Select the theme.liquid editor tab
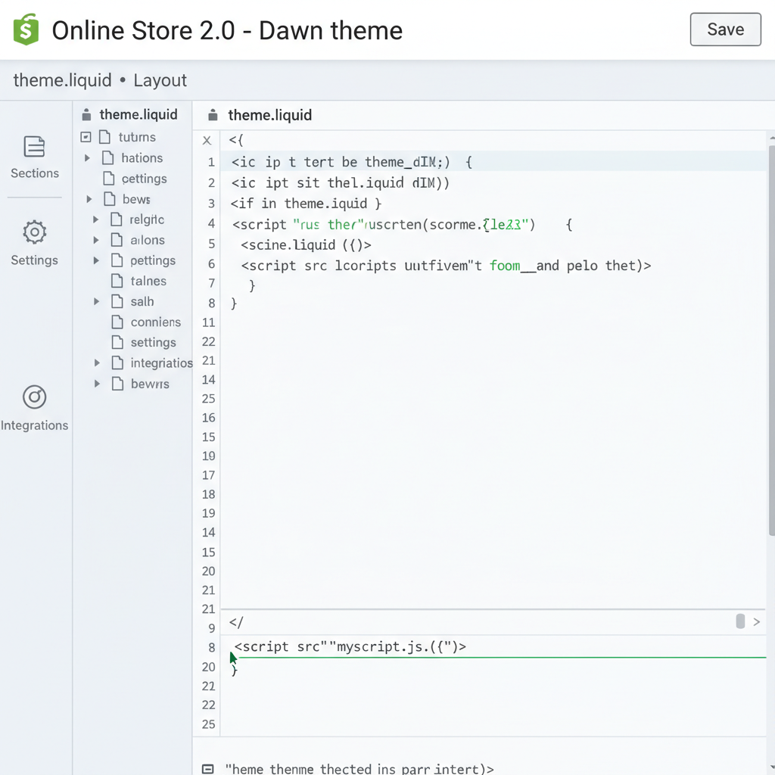 (x=269, y=115)
